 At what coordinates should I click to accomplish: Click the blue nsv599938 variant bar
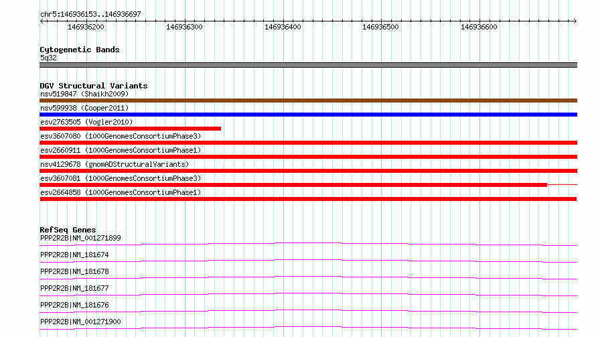pyautogui.click(x=308, y=115)
